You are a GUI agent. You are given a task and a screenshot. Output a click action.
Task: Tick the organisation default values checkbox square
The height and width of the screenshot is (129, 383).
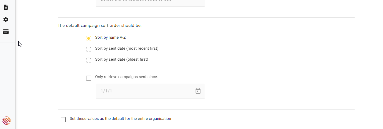tap(63, 120)
